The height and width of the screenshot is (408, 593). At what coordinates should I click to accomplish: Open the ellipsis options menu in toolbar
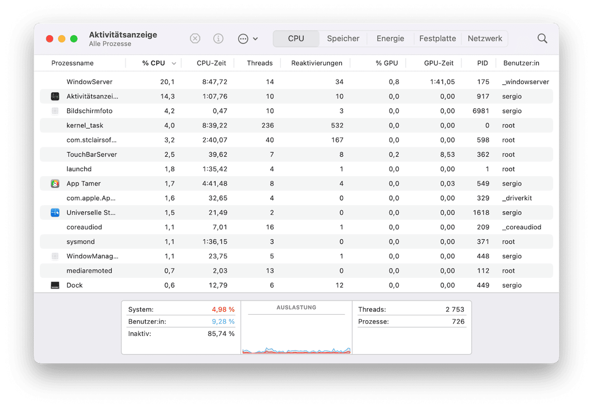[x=248, y=39]
